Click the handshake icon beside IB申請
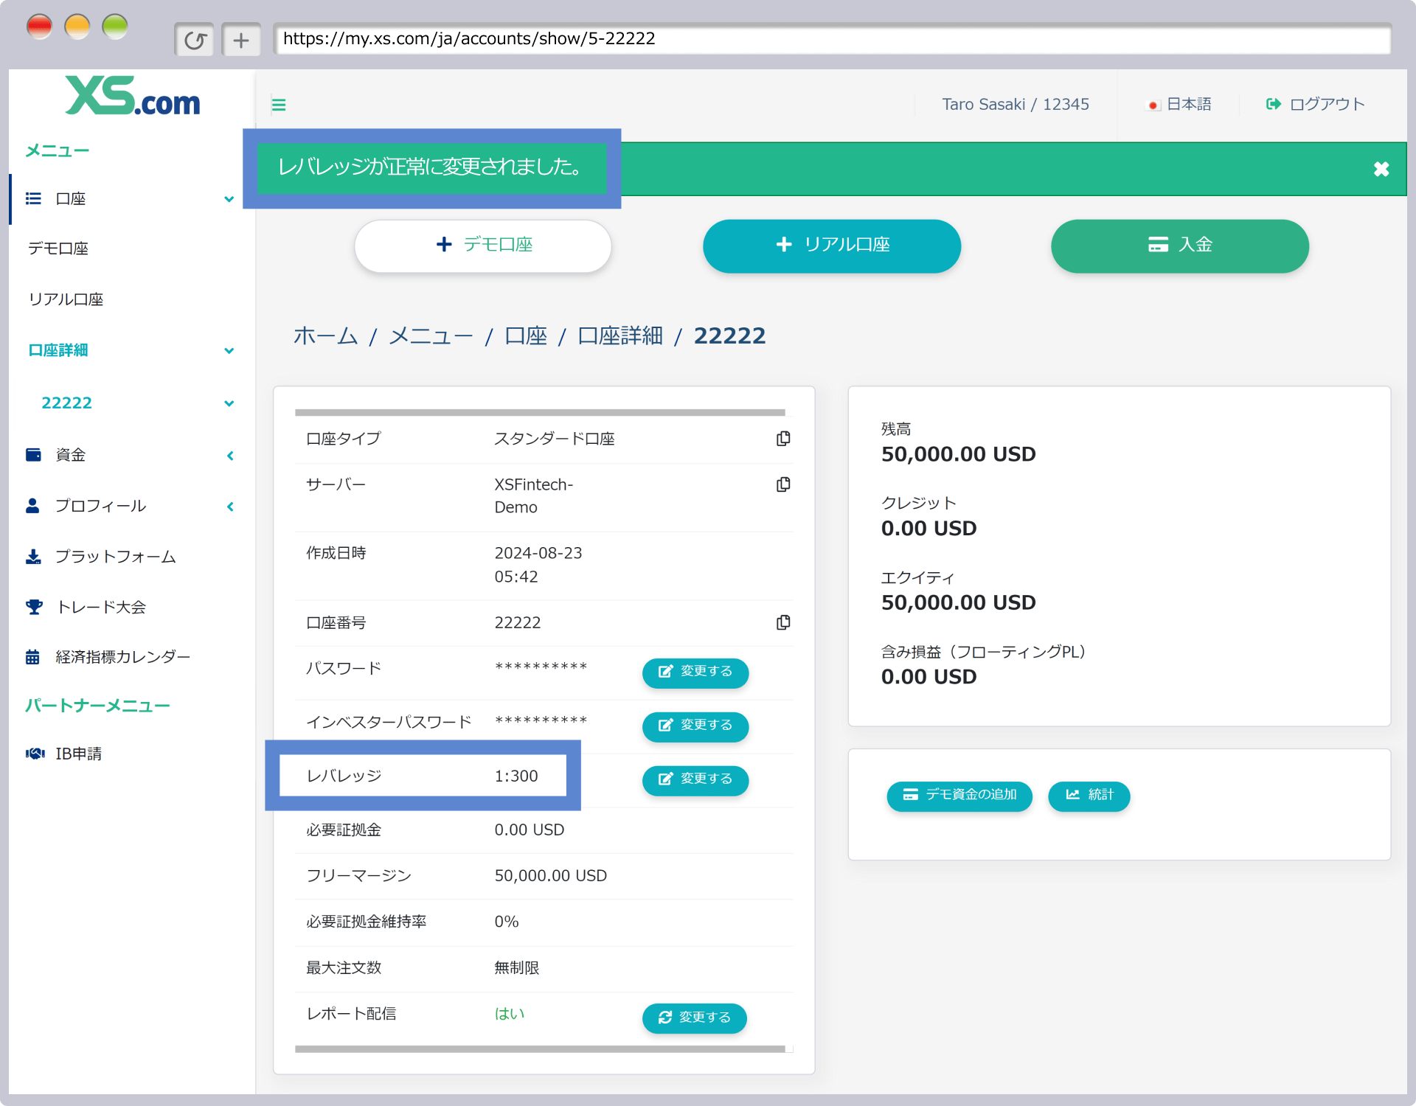This screenshot has width=1416, height=1106. point(35,754)
